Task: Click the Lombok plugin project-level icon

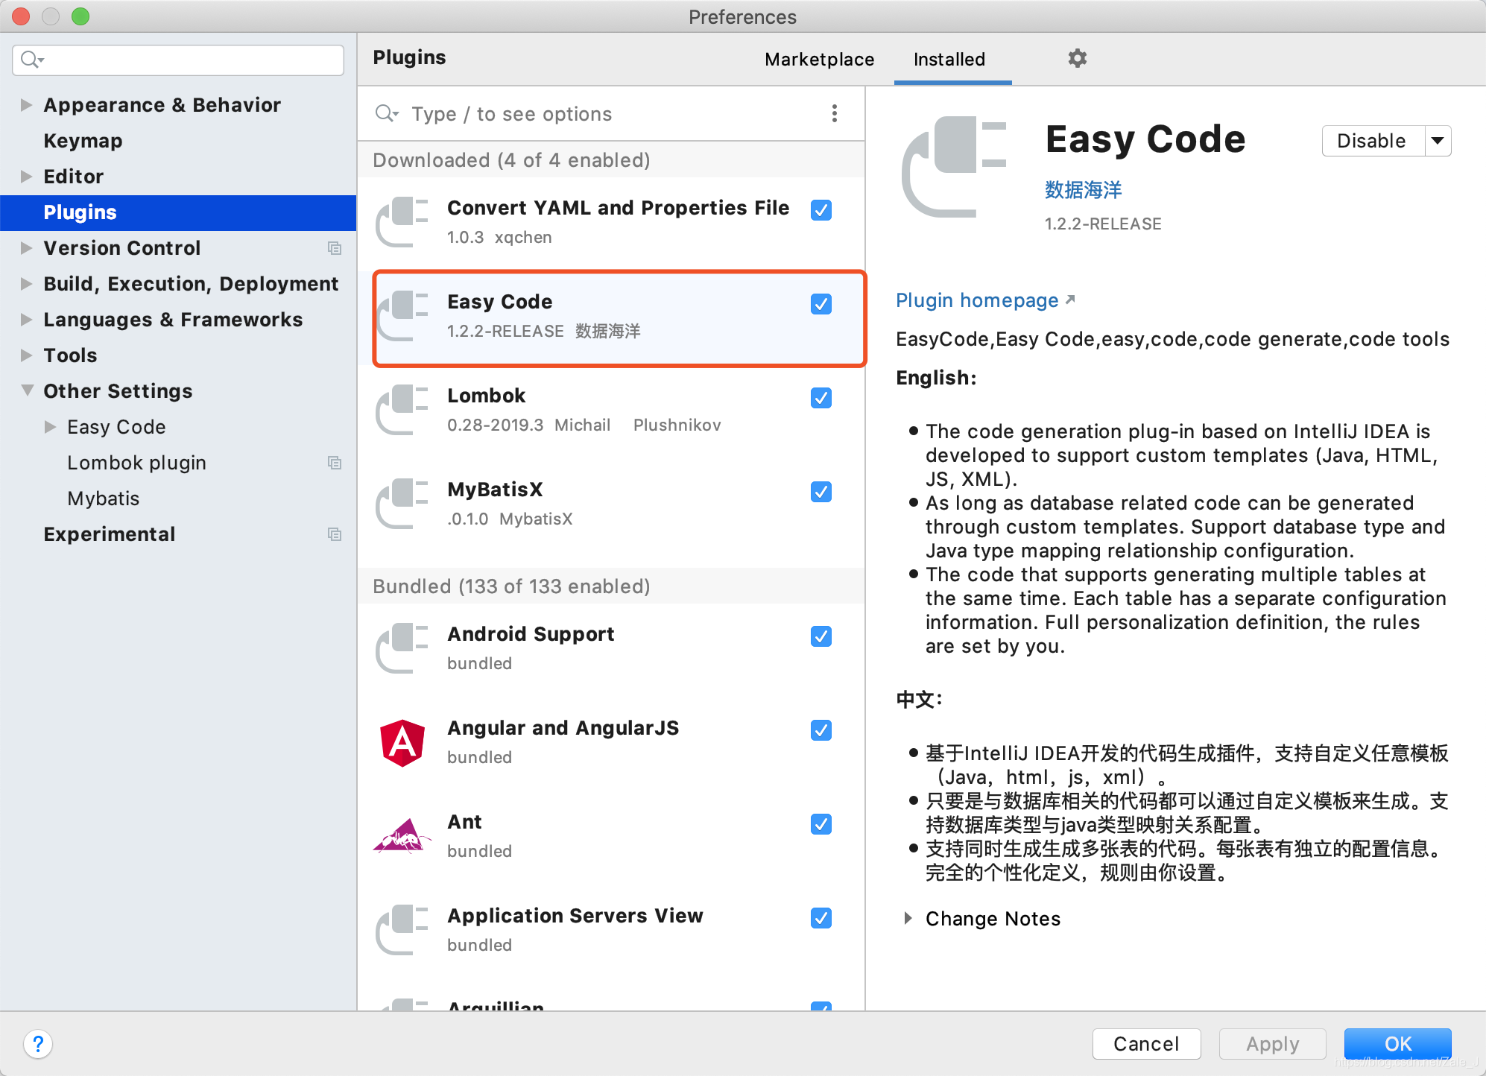Action: coord(335,463)
